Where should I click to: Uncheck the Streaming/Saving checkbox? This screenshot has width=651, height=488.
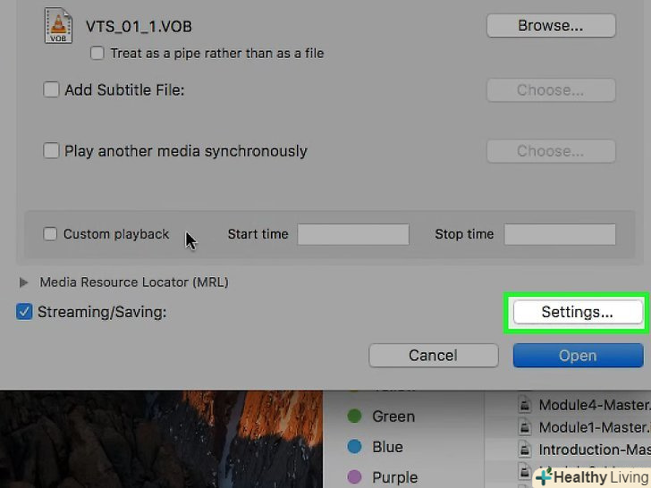(25, 312)
